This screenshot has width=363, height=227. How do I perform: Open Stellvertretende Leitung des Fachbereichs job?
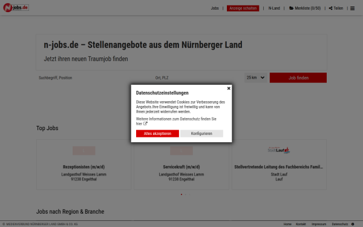click(x=278, y=167)
